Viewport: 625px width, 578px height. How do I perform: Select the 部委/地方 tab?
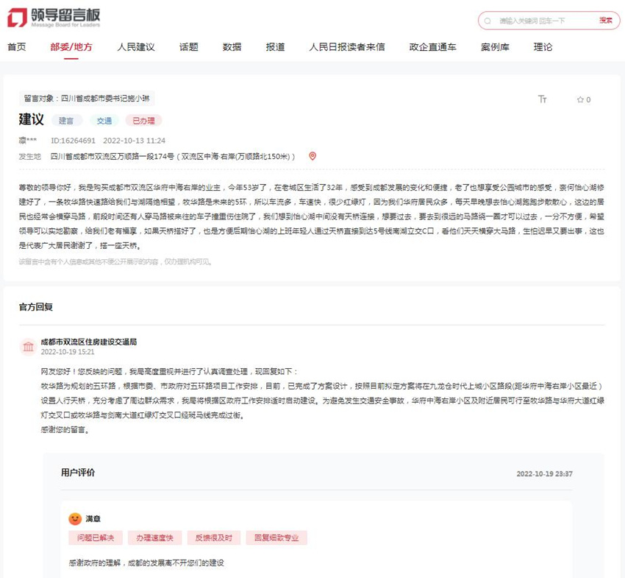[x=71, y=47]
